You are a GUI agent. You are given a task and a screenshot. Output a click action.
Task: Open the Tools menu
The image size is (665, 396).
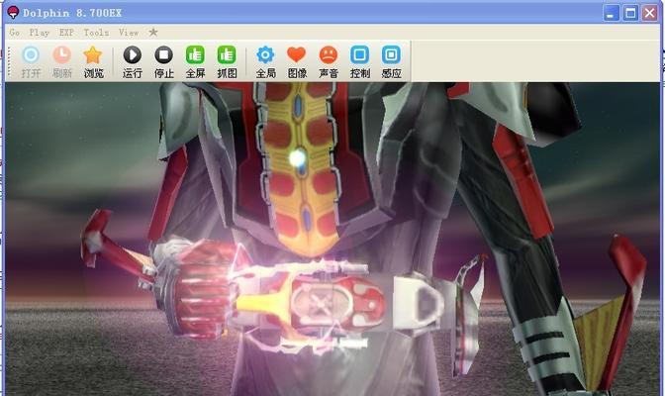tap(96, 33)
